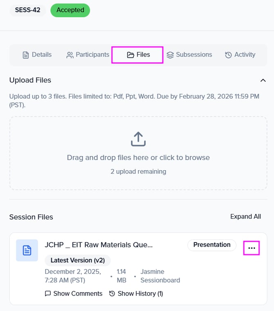Click the Accepted status badge
Viewport: 274px width, 311px height.
tap(70, 10)
